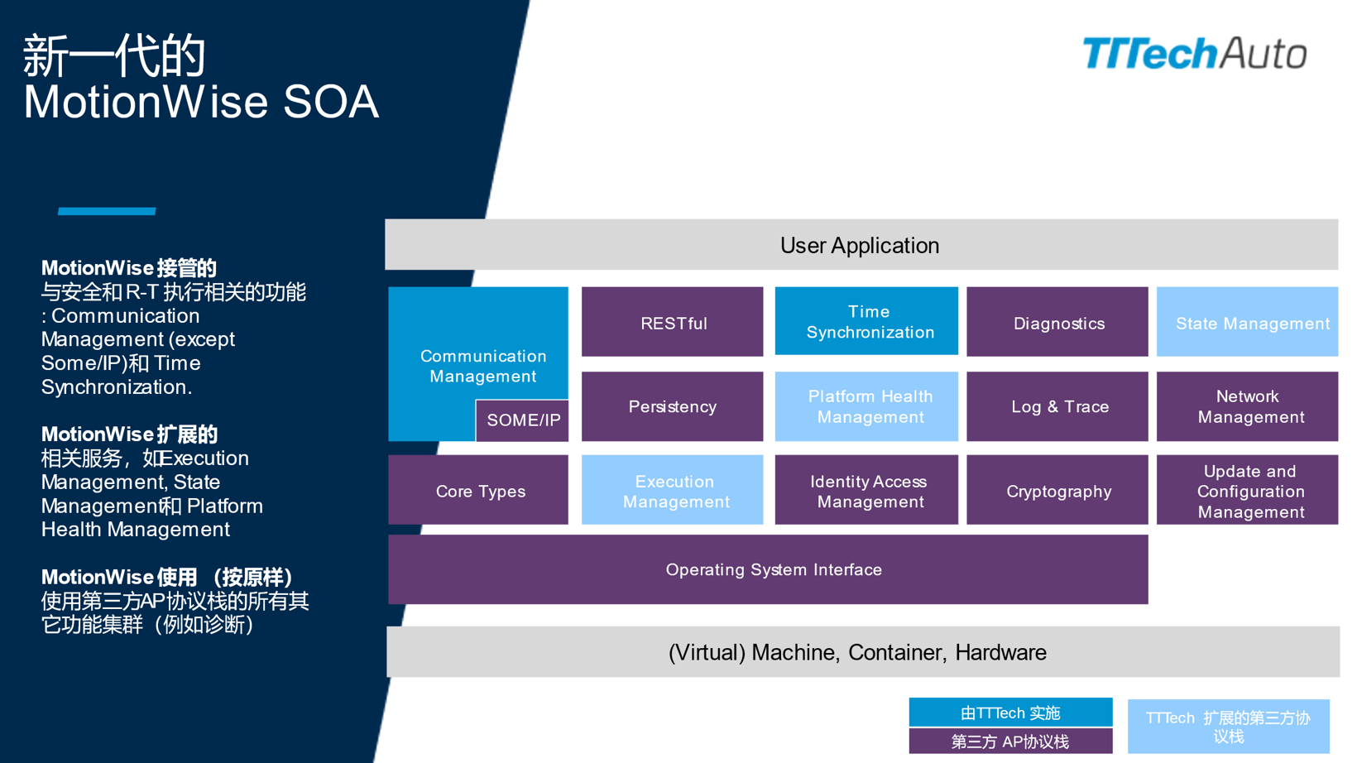Click the Identity Access Management block
Viewport: 1357px width, 763px height.
click(866, 490)
